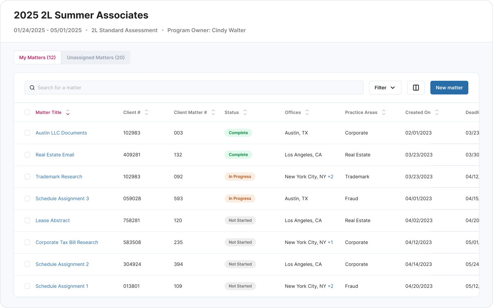Show +1 extra office for Corporate Tax Bill Research
The image size is (493, 308).
coord(330,242)
